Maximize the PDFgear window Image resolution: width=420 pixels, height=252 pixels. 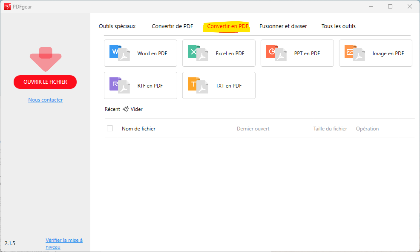pyautogui.click(x=390, y=6)
